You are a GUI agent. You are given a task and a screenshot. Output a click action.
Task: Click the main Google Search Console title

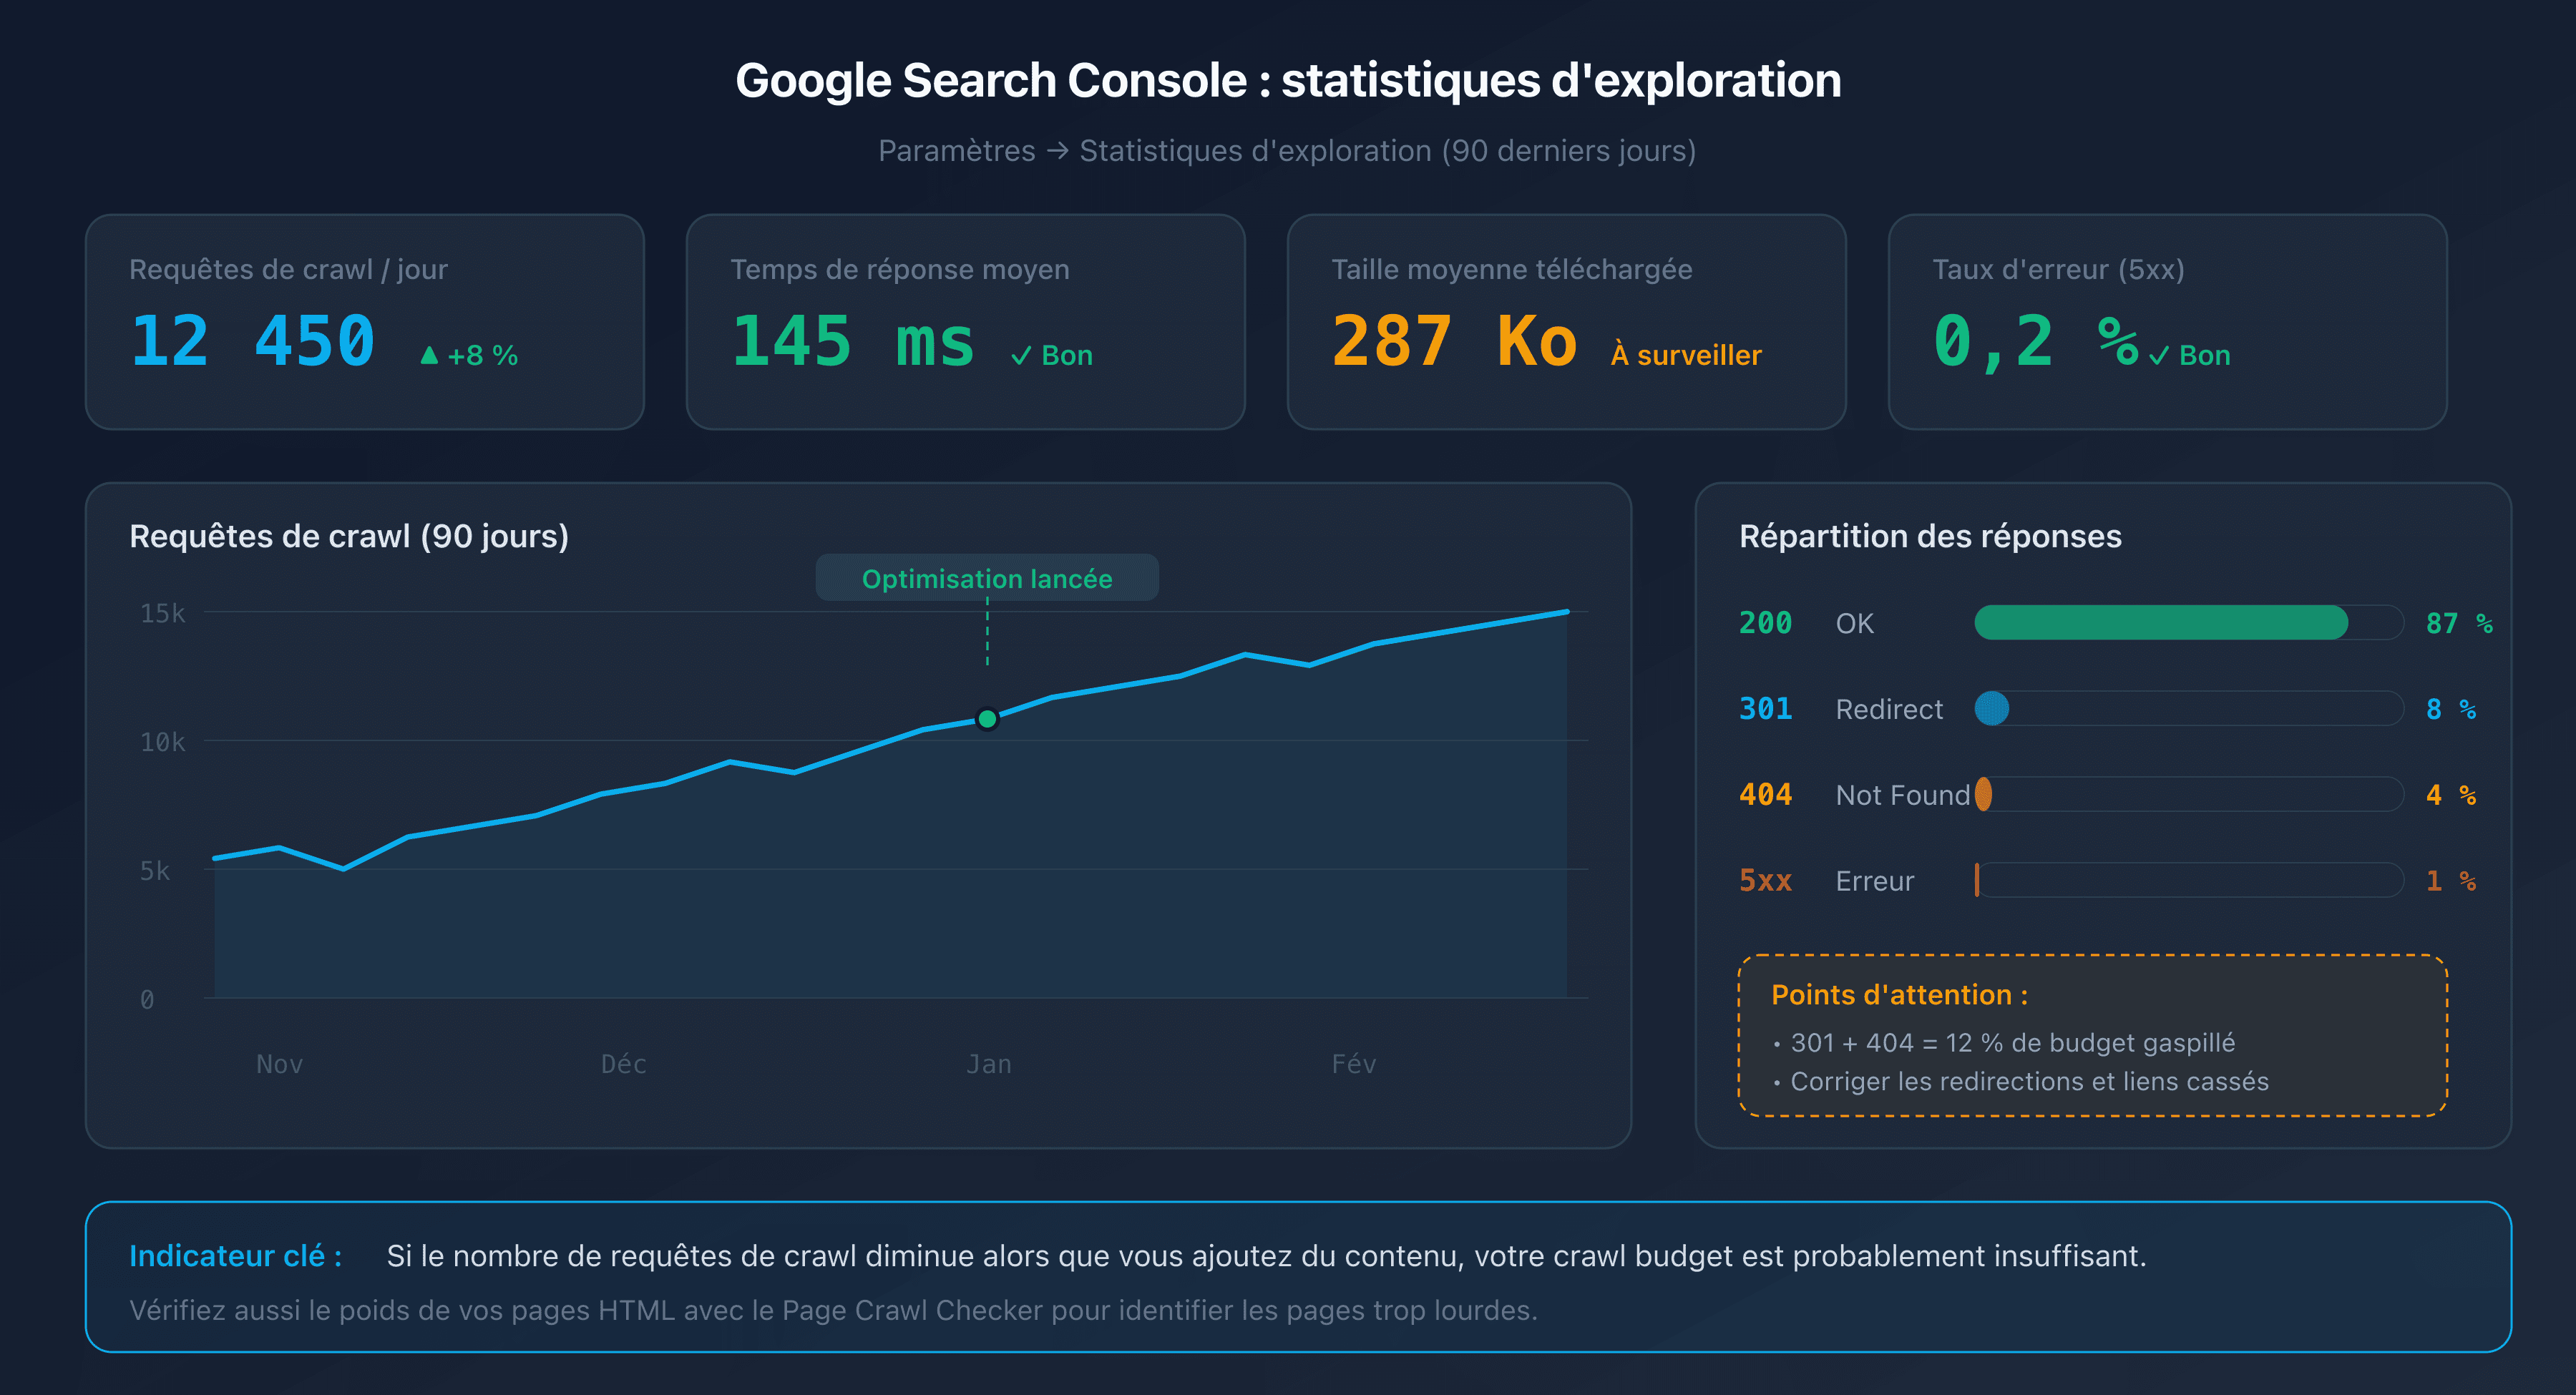(1288, 80)
